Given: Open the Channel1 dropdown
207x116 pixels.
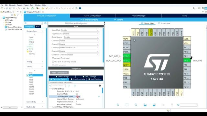Looking at the screenshot, I should 79,41.
